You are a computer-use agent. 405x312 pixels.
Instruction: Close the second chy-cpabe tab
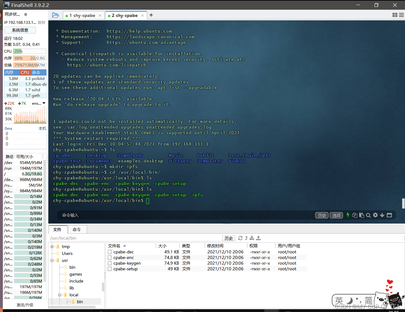pos(142,15)
